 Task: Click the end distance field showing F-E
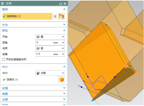click(50, 54)
